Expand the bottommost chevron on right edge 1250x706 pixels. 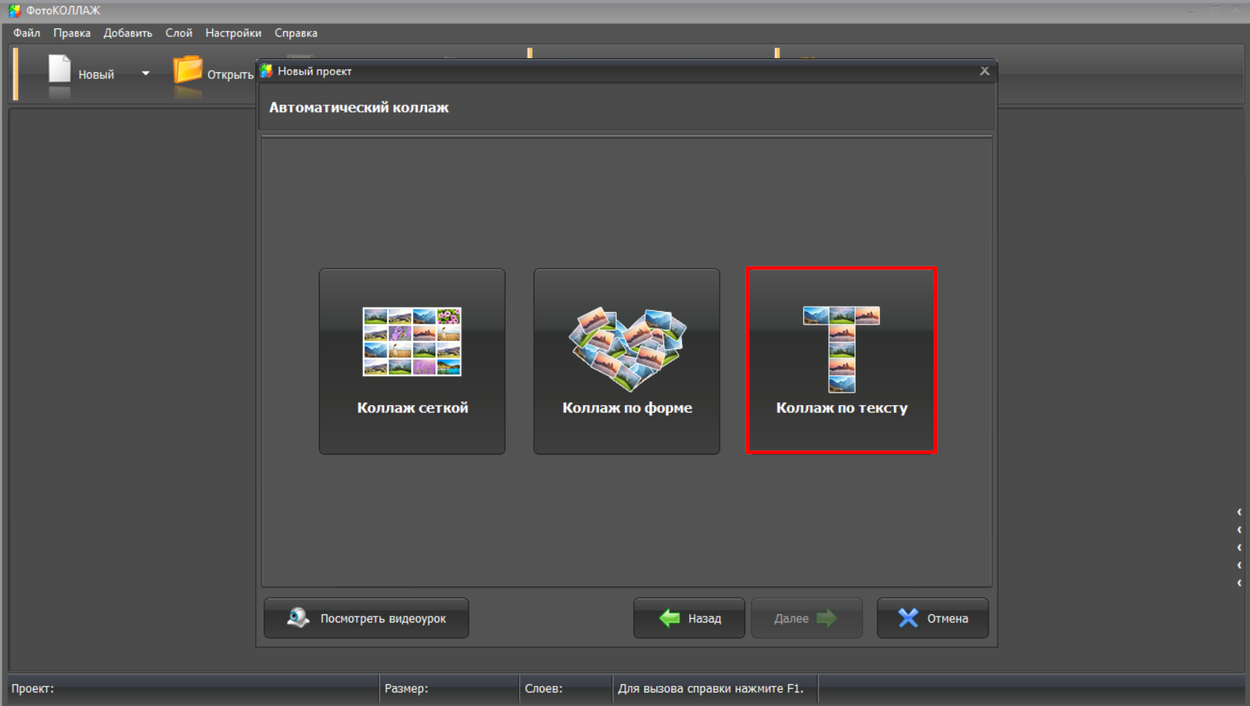(x=1240, y=583)
